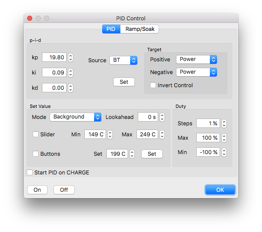Click the Duty Min percent stepper
The width and height of the screenshot is (262, 232).
click(x=224, y=152)
